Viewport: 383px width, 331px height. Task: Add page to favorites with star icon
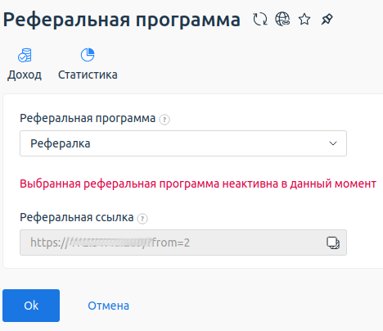304,20
